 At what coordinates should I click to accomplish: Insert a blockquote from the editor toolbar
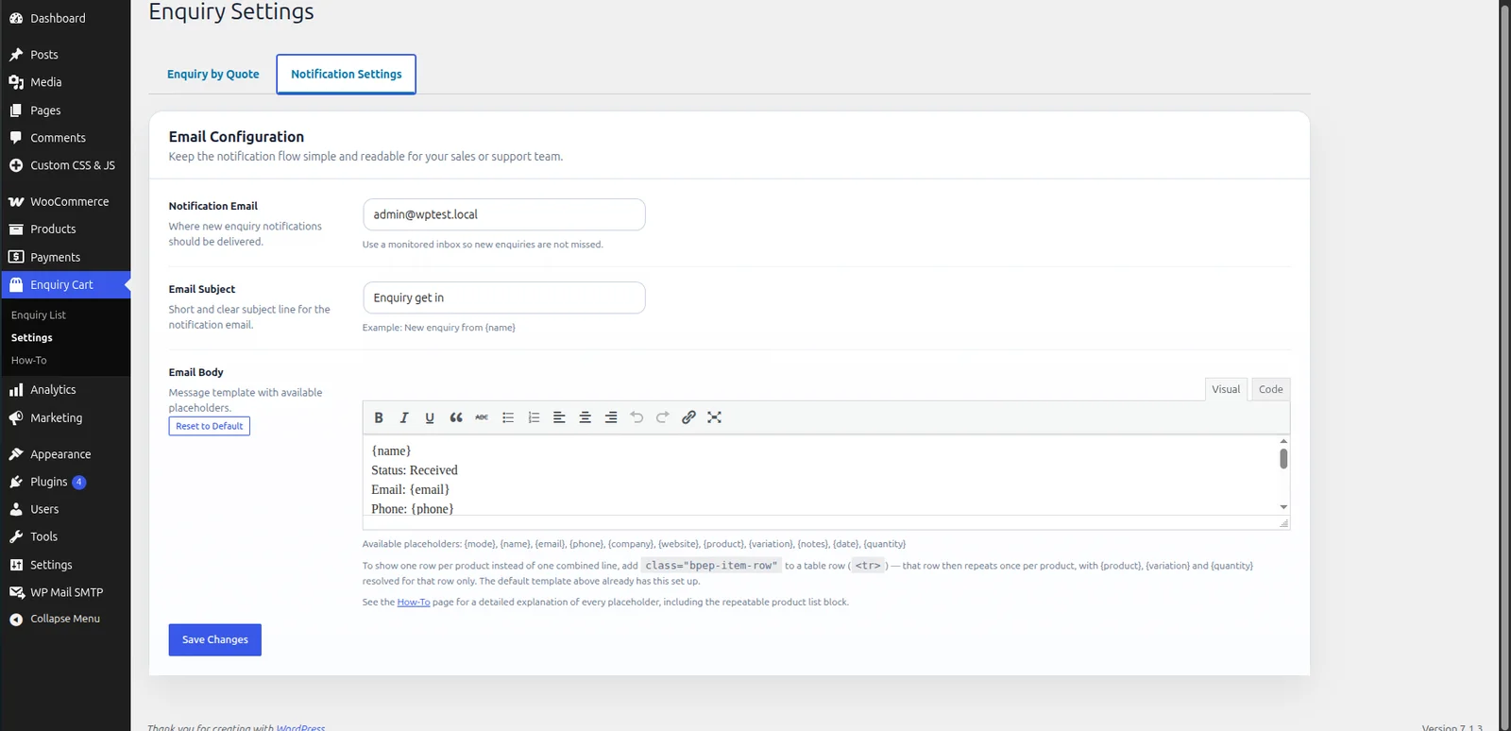(456, 417)
